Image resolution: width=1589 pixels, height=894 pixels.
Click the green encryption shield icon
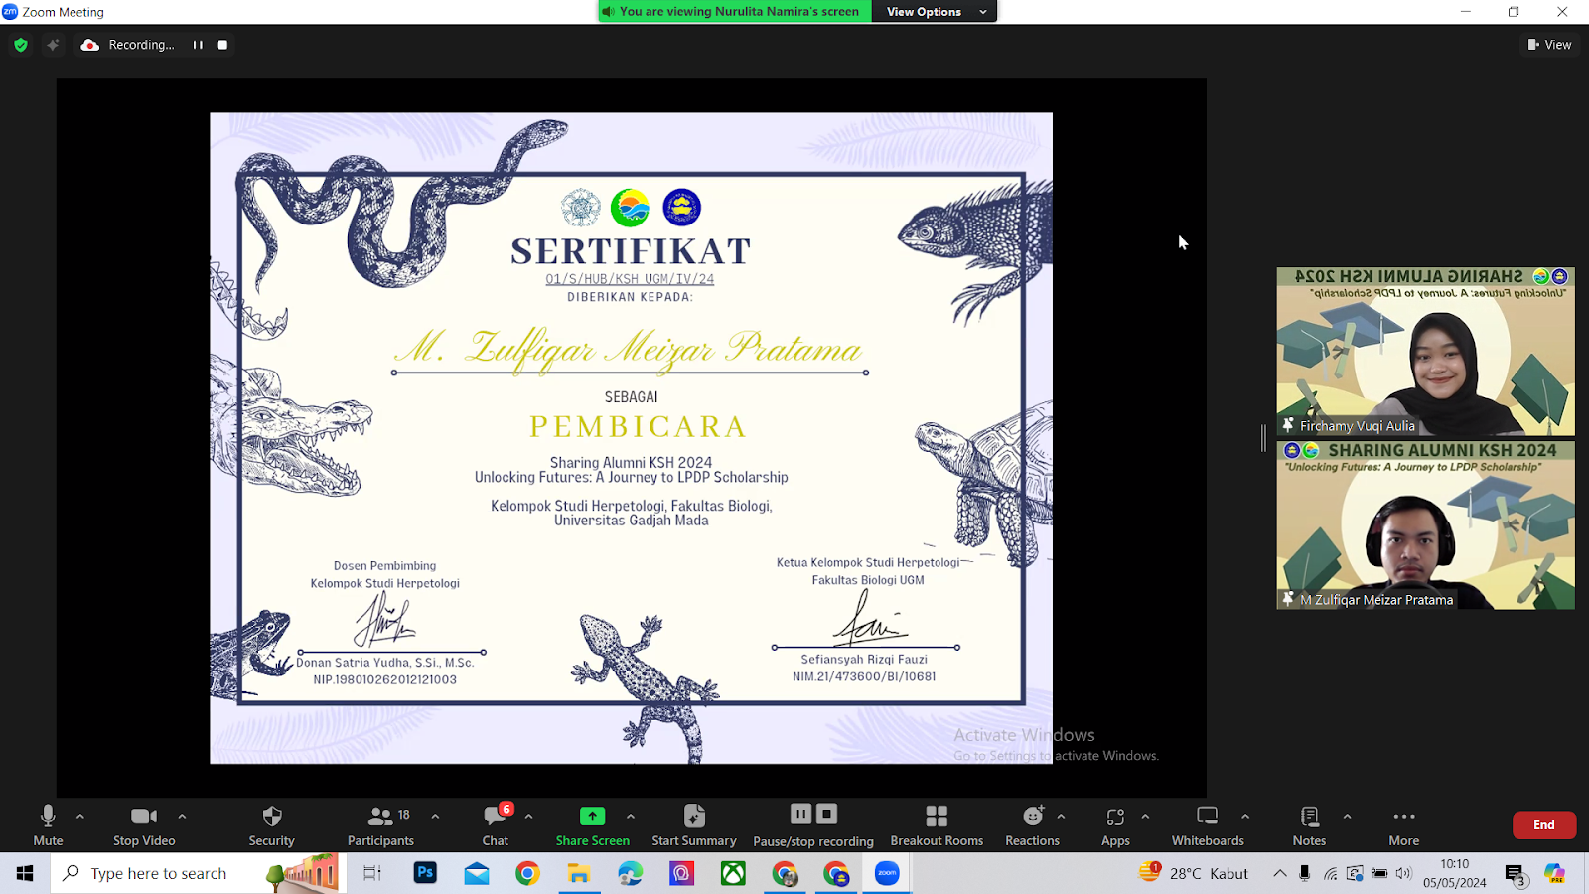coord(21,45)
